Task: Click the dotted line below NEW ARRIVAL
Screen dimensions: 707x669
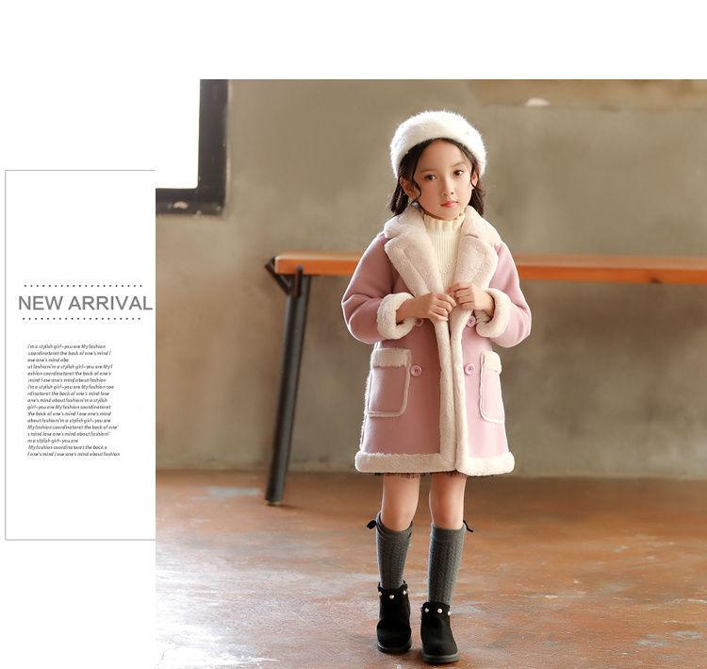Action: click(82, 319)
